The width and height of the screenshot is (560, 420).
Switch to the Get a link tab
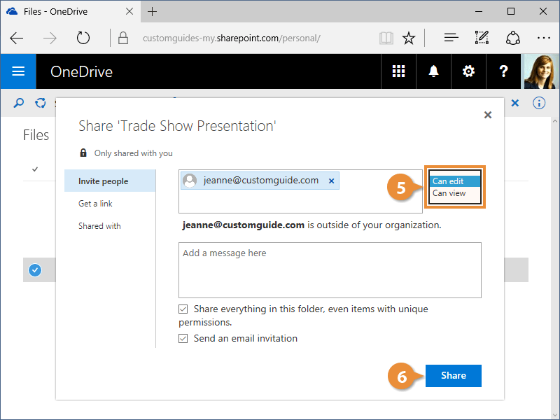pyautogui.click(x=95, y=204)
